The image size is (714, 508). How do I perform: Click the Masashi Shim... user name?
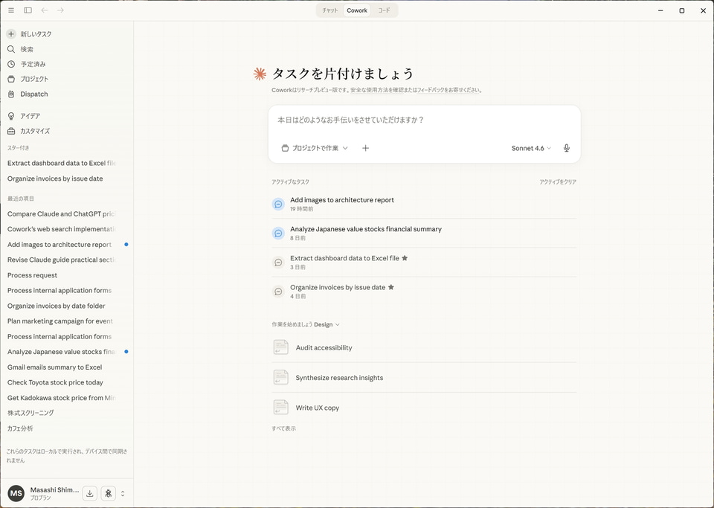[54, 490]
